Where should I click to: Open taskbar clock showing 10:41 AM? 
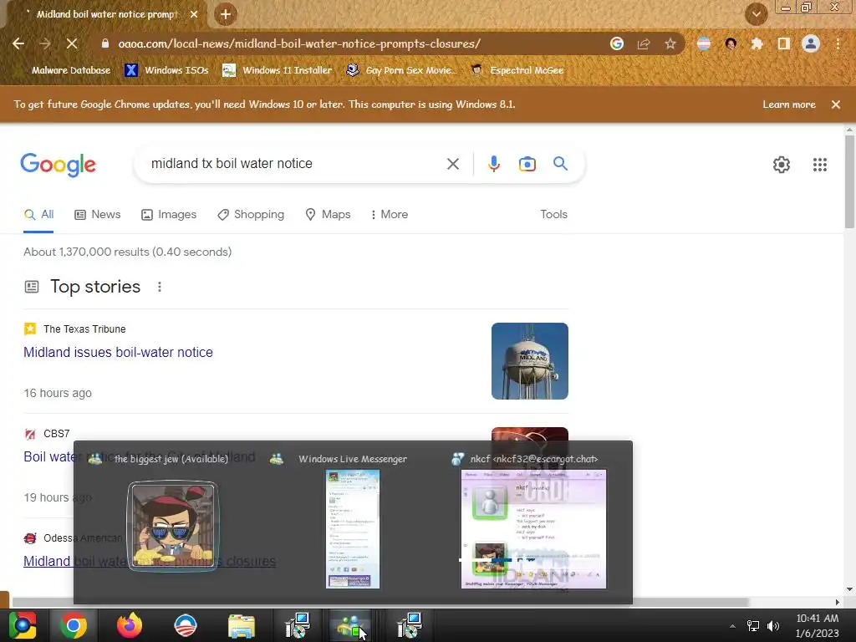pos(817,625)
